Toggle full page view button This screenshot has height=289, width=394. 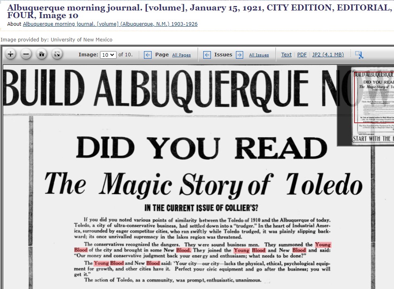[x=57, y=54]
